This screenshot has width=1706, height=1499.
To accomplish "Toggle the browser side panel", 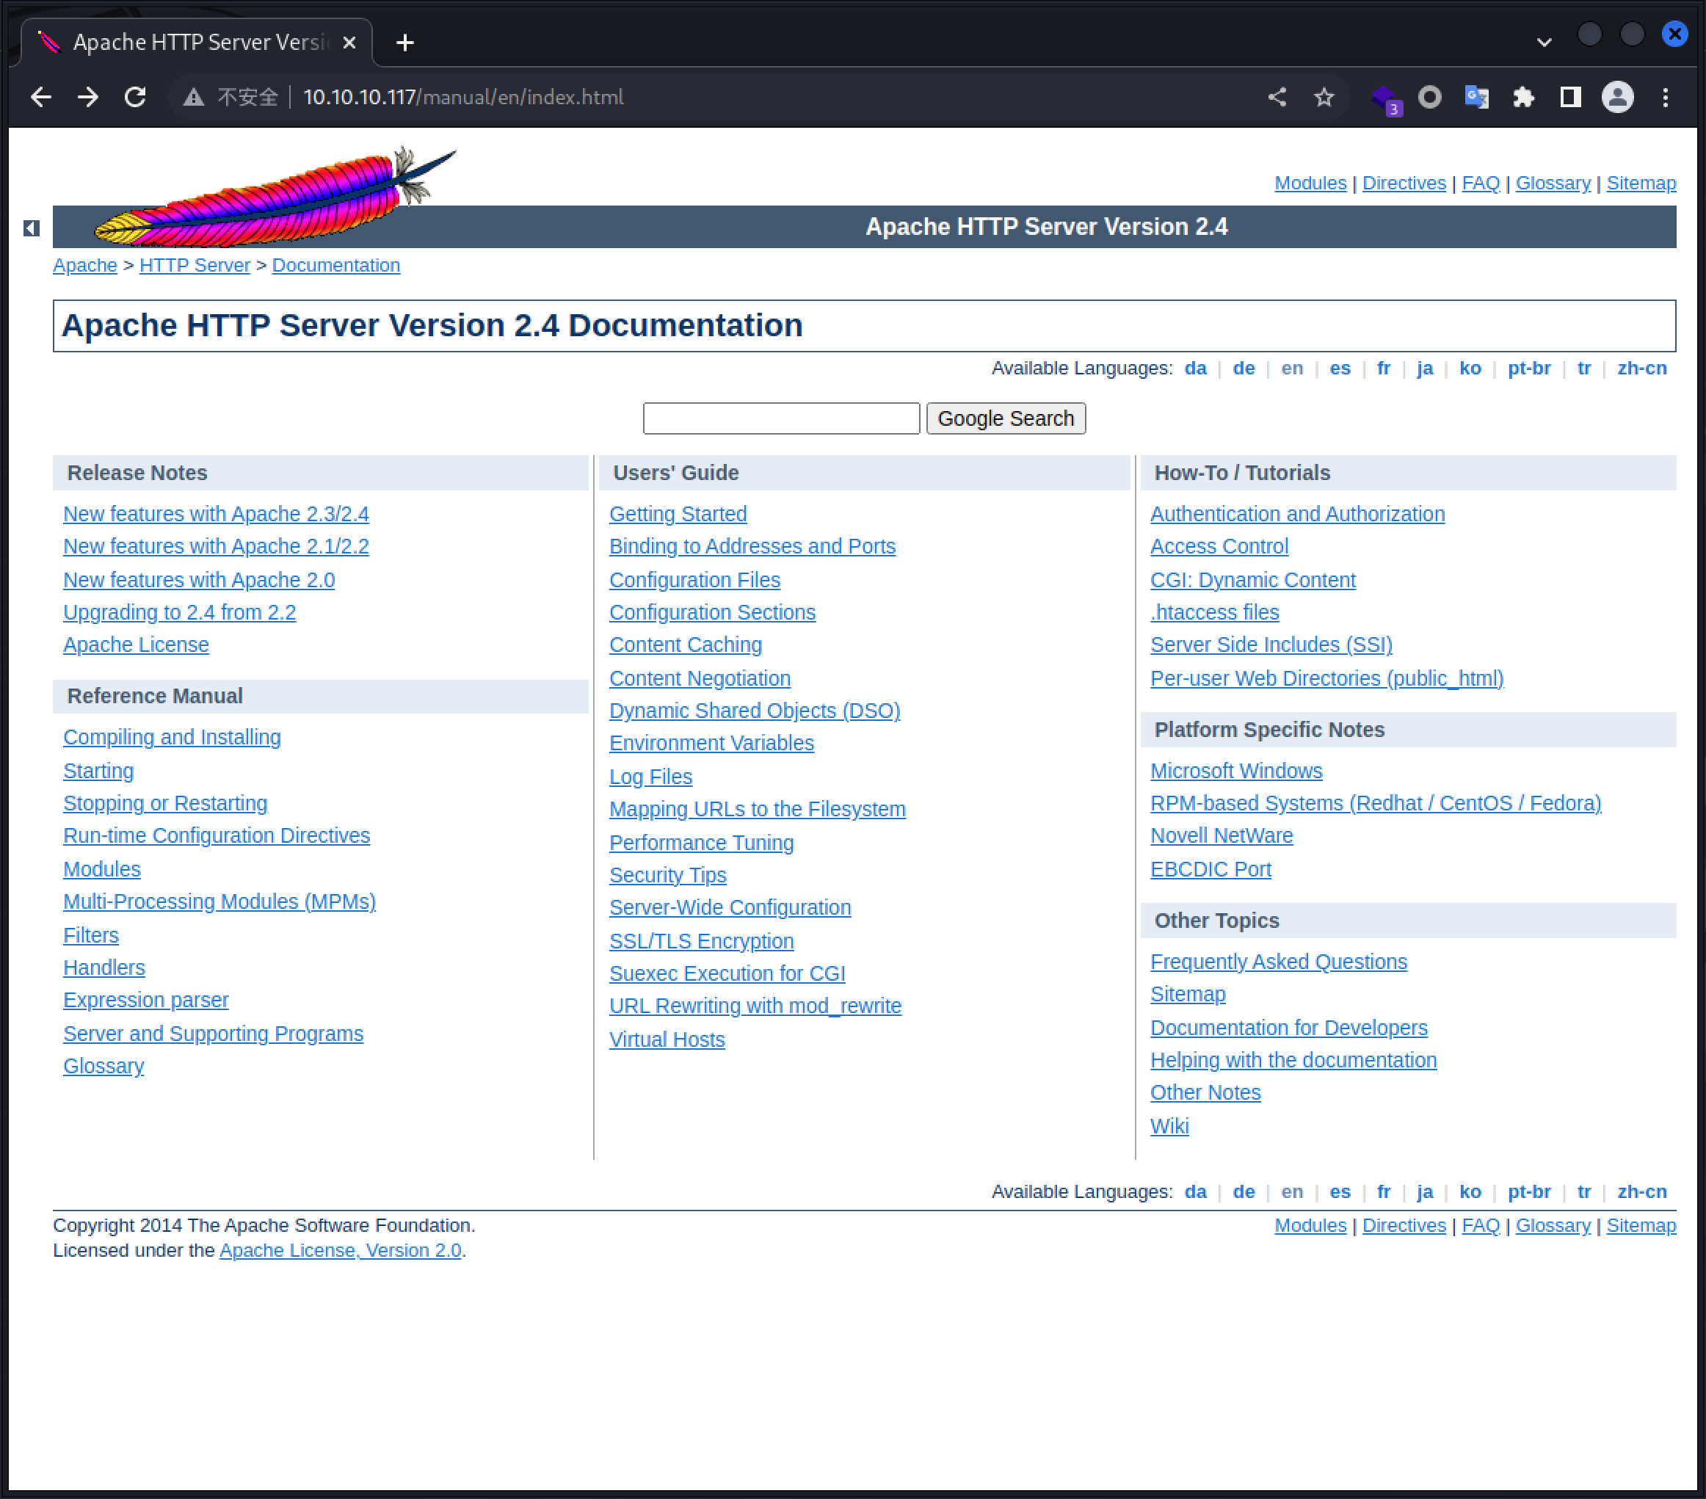I will 1570,97.
